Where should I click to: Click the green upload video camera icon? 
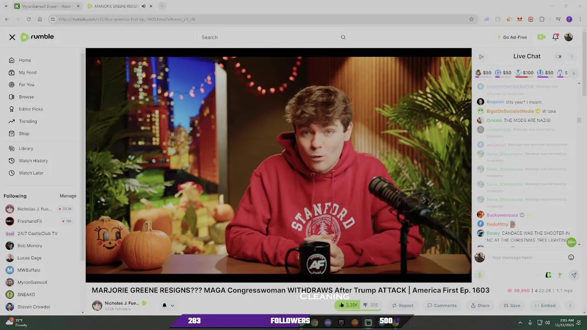[541, 37]
